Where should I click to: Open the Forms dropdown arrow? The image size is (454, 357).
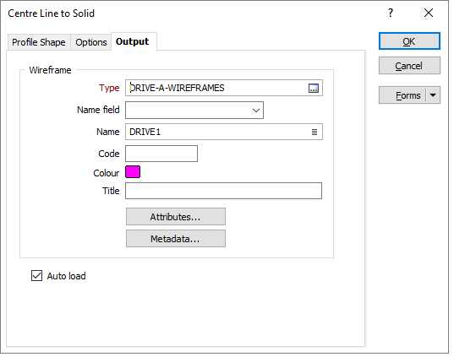[x=433, y=95]
